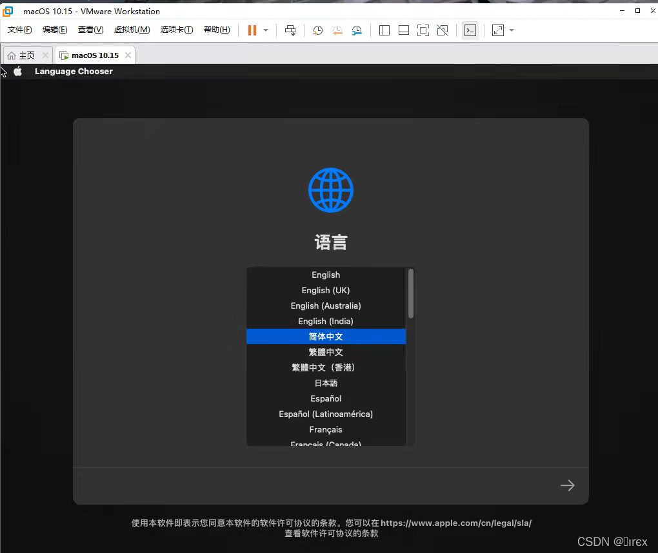The width and height of the screenshot is (658, 553).
Task: Toggle the thumbnail bar view
Action: pos(404,30)
